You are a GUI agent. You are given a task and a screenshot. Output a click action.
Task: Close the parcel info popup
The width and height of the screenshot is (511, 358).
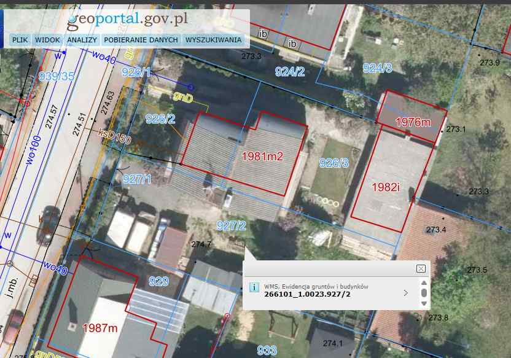(421, 268)
